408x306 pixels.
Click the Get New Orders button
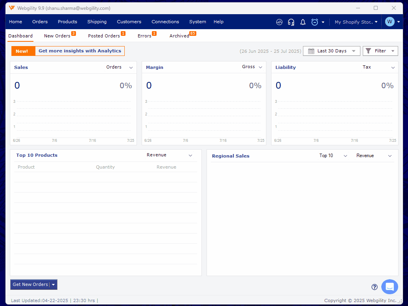[30, 284]
